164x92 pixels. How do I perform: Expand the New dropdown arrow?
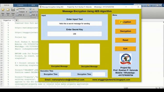tap(3, 15)
